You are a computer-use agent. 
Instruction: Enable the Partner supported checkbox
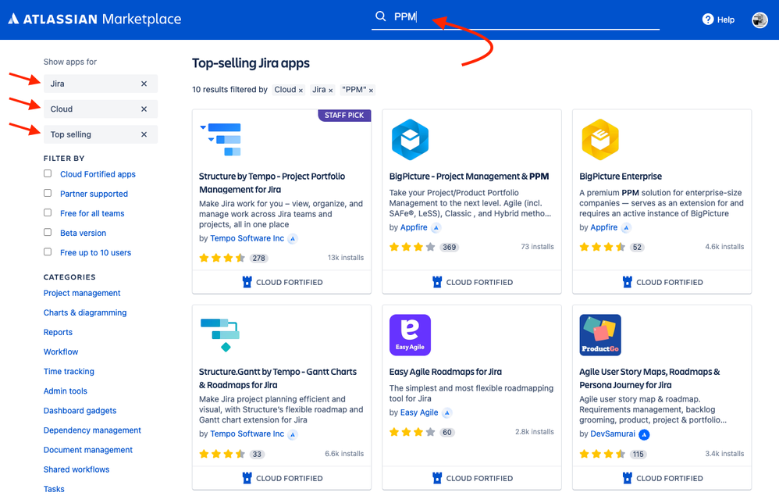click(x=48, y=193)
